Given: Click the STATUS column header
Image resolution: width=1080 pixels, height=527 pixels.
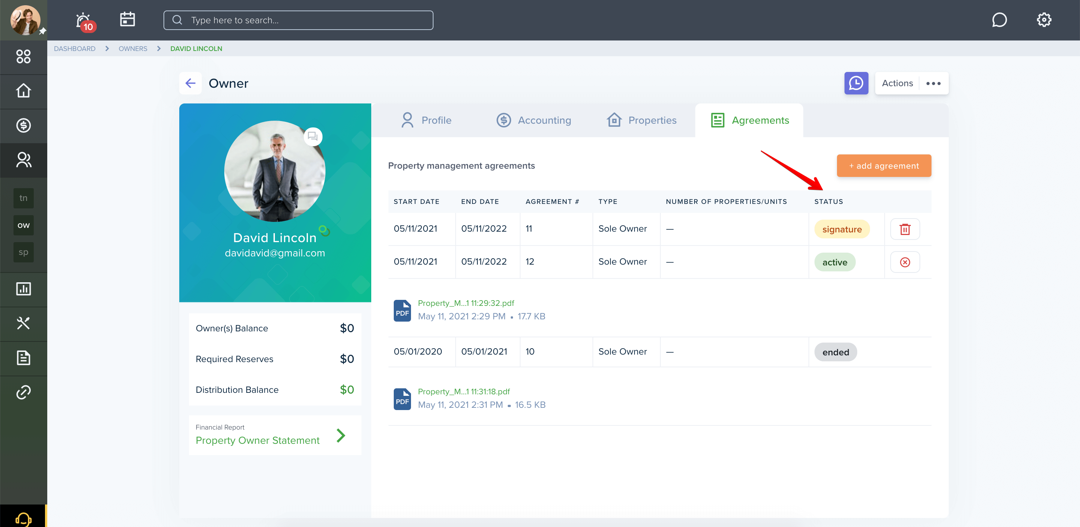Looking at the screenshot, I should click(828, 202).
